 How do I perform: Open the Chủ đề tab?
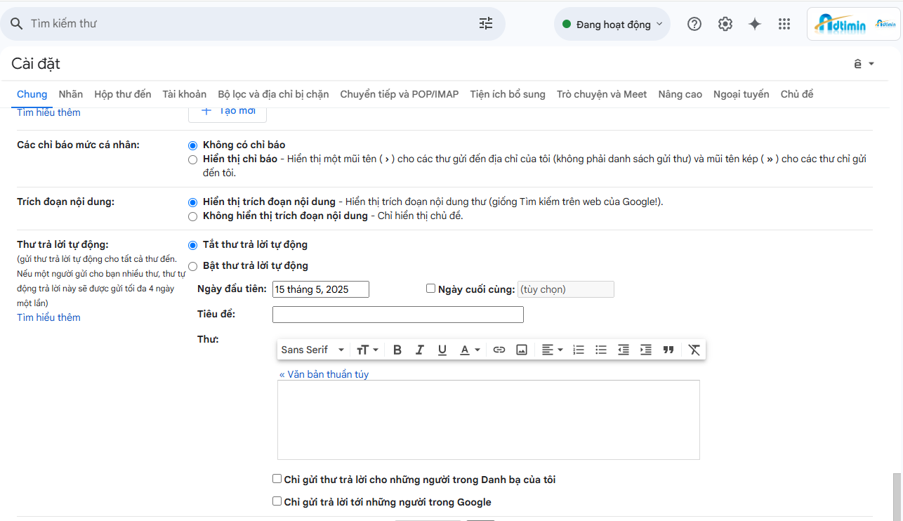[797, 94]
